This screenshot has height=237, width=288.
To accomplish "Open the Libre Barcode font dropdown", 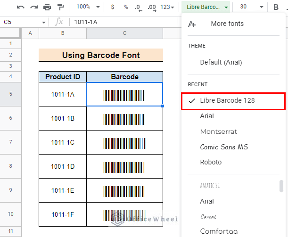I will (x=206, y=7).
